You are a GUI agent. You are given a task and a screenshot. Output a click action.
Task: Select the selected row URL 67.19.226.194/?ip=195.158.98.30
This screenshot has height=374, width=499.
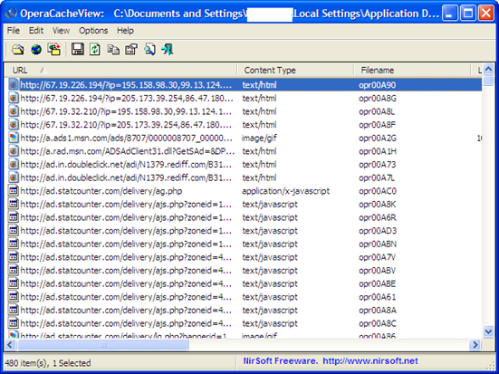tap(126, 85)
